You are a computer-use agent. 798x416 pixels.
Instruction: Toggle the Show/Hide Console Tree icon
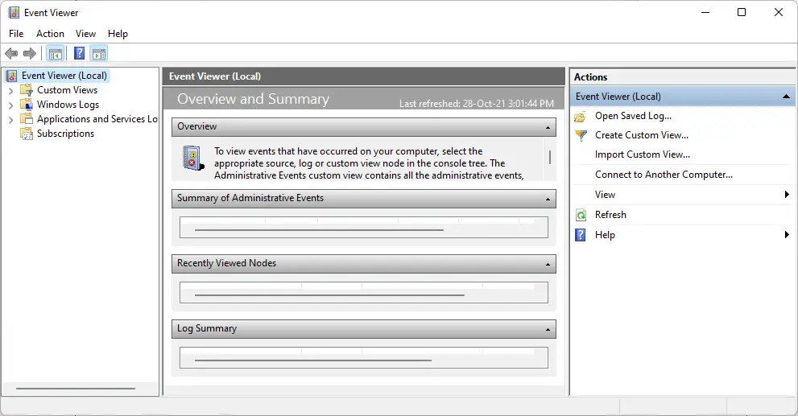click(55, 53)
